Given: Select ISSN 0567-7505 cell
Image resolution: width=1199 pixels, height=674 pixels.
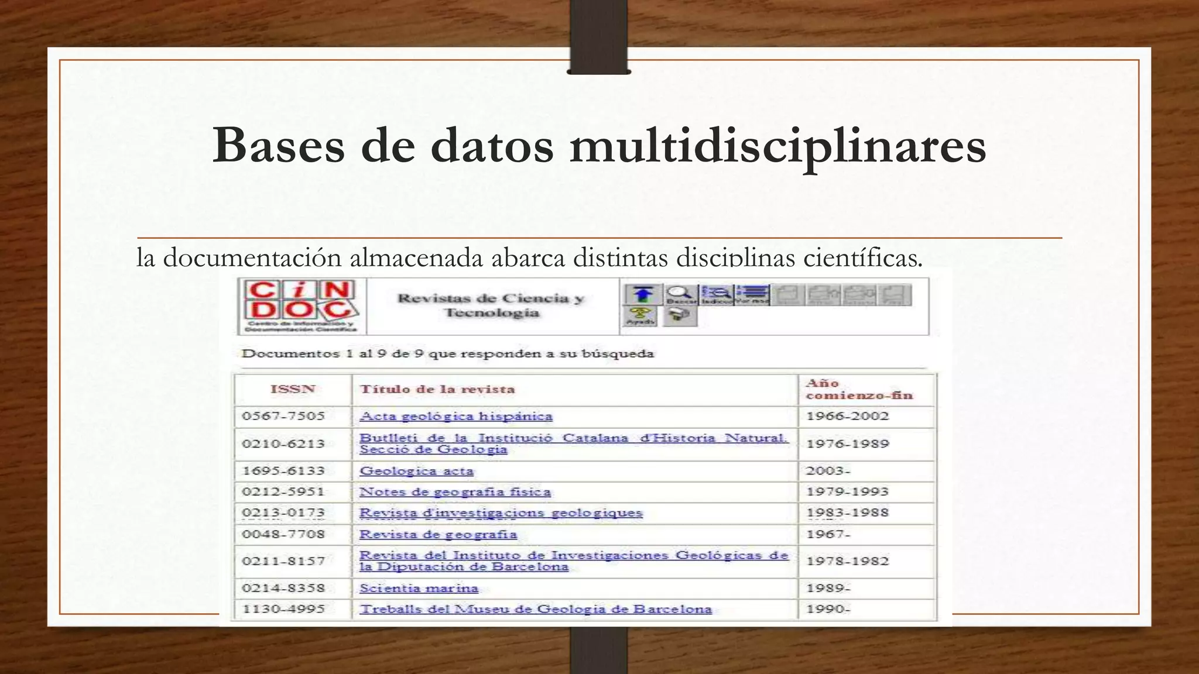Looking at the screenshot, I should [293, 416].
